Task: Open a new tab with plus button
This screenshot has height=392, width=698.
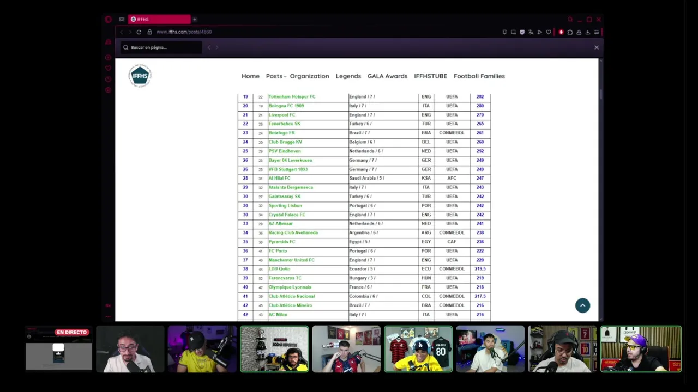Action: coord(195,19)
